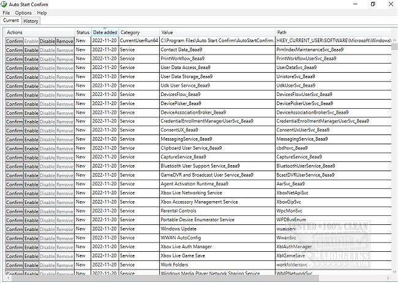Enable the Work Folders service
398x283 pixels.
pyautogui.click(x=31, y=265)
